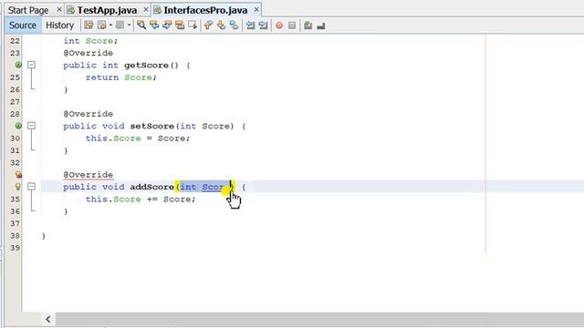Collapse the setScore method fold

pos(32,126)
